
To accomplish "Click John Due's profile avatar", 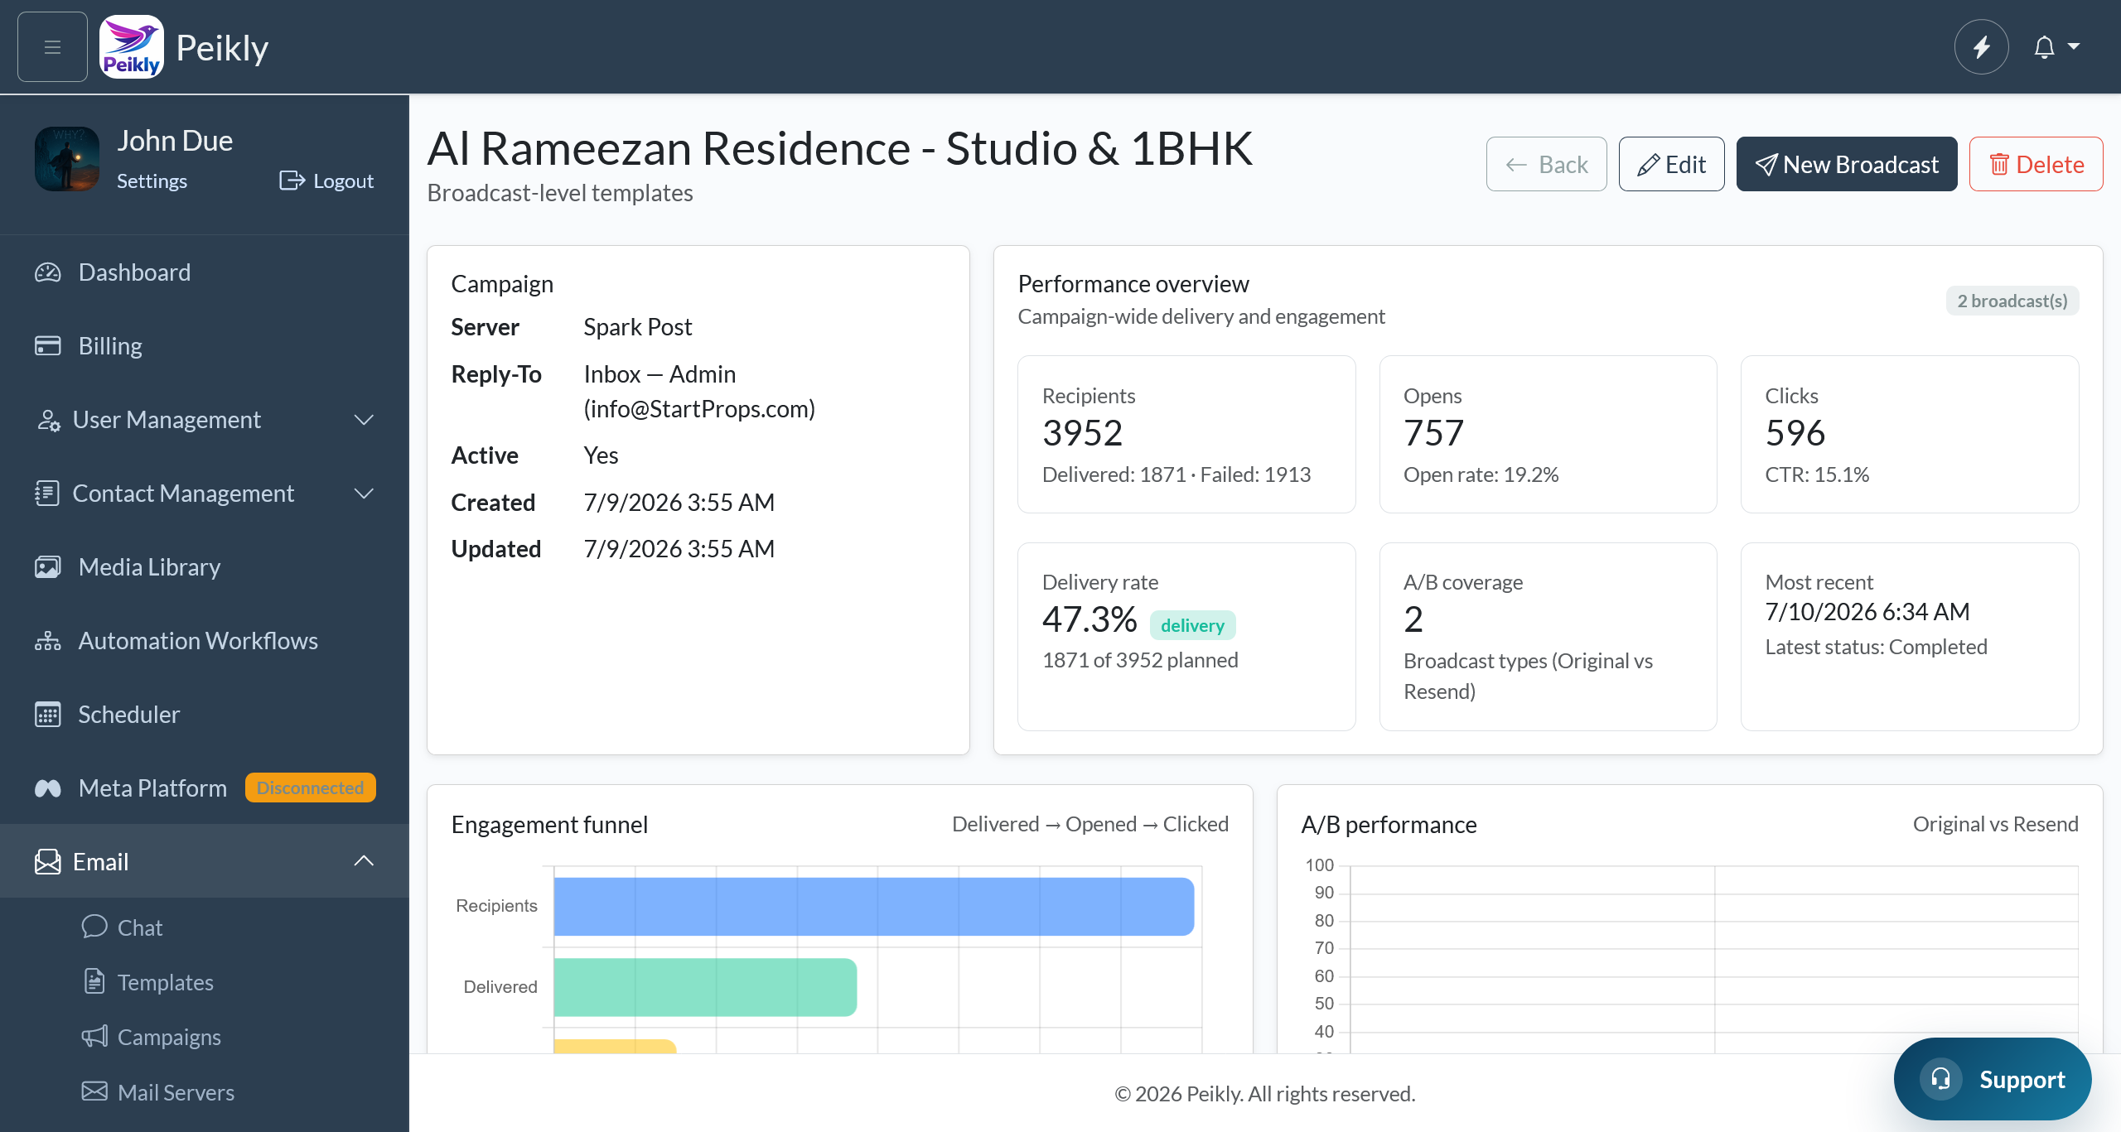I will coord(67,159).
